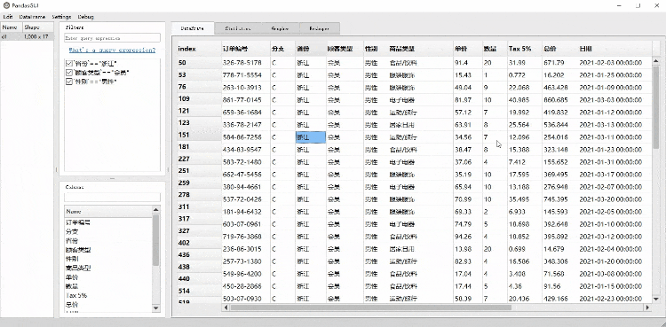Click the table's horizontal scroll right arrow

(x=647, y=308)
